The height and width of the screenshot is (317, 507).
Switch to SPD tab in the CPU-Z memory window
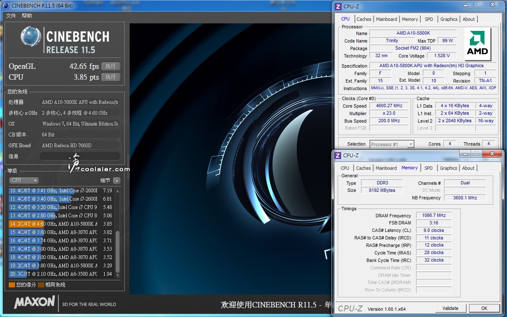pyautogui.click(x=429, y=168)
